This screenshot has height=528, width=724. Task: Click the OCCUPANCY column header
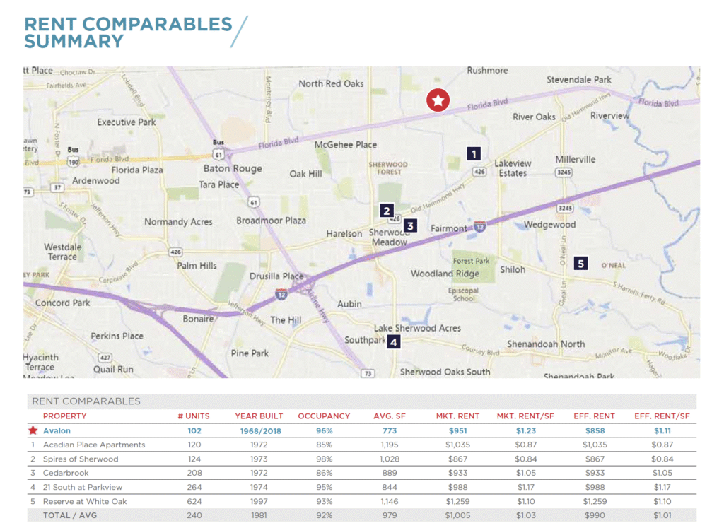click(324, 416)
